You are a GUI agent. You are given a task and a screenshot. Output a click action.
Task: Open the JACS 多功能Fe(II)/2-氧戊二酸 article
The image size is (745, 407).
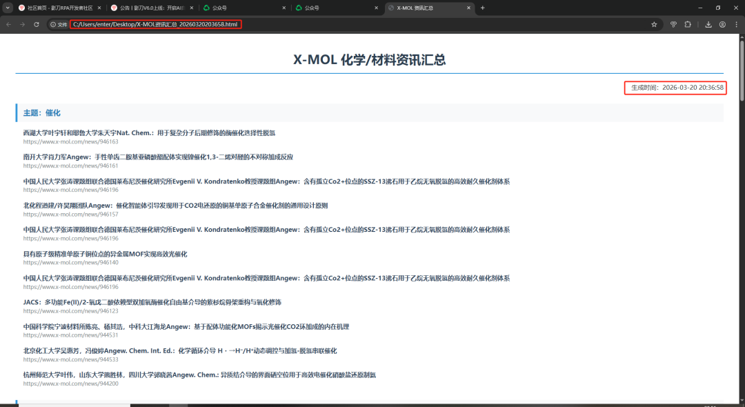point(152,302)
